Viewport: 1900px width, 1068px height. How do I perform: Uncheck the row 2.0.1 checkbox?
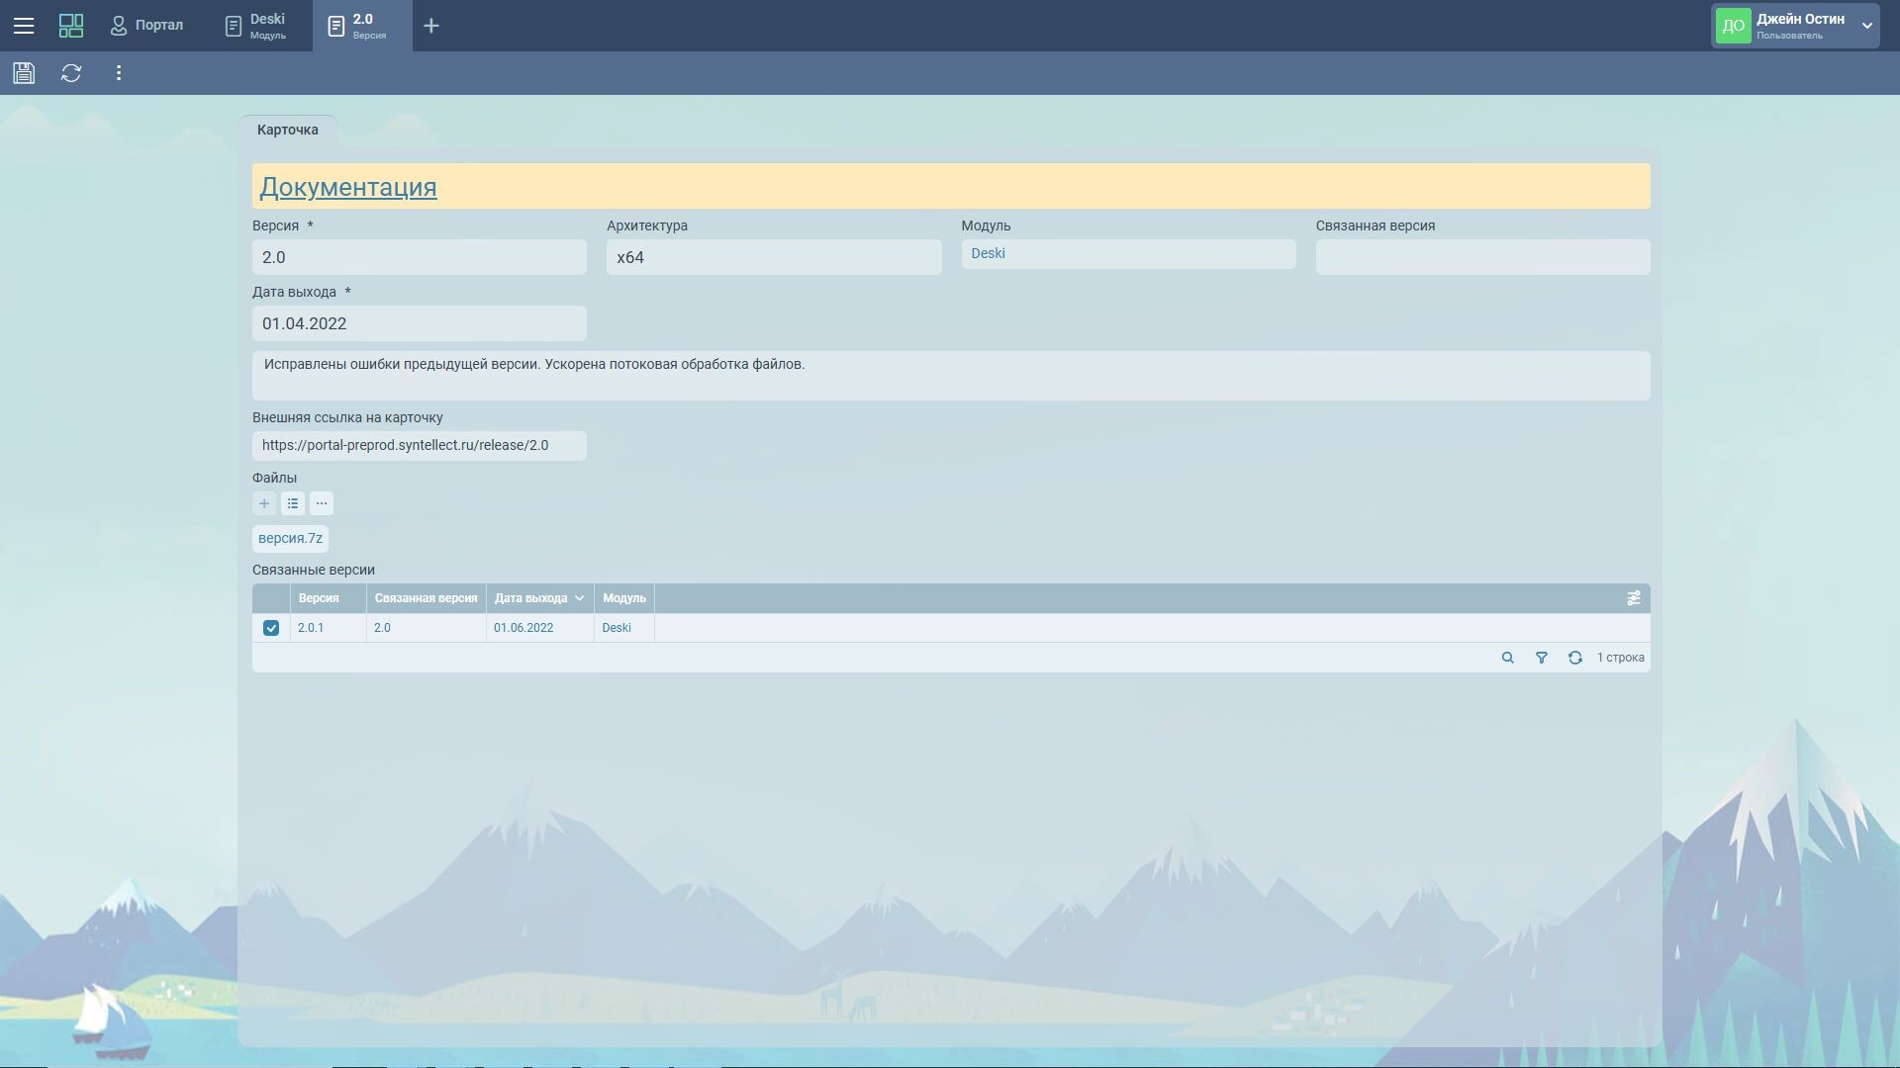tap(271, 628)
